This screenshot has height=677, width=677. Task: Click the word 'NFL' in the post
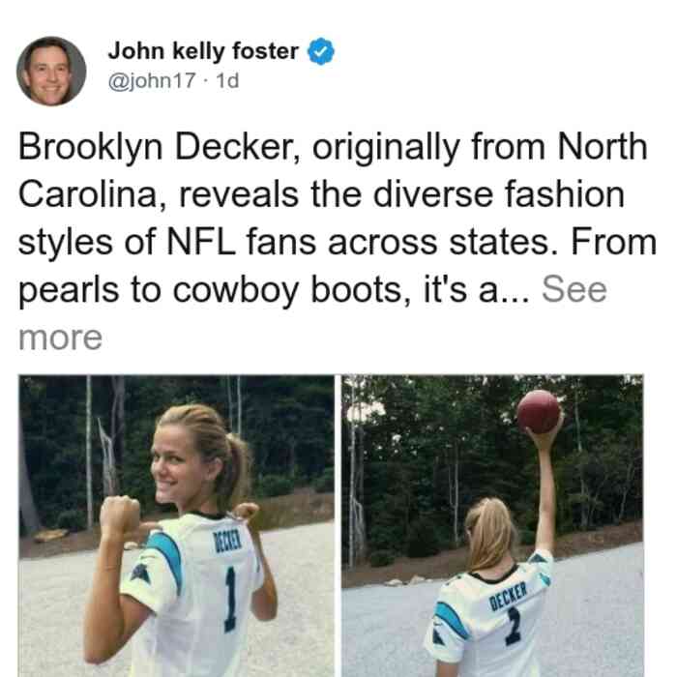[x=201, y=242]
